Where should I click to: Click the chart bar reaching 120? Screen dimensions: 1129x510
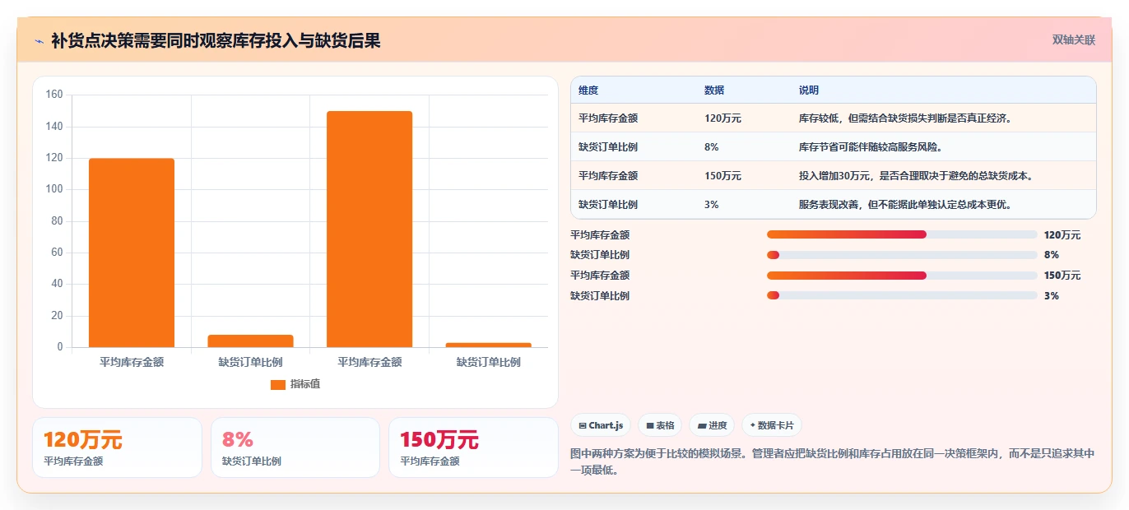coord(132,253)
